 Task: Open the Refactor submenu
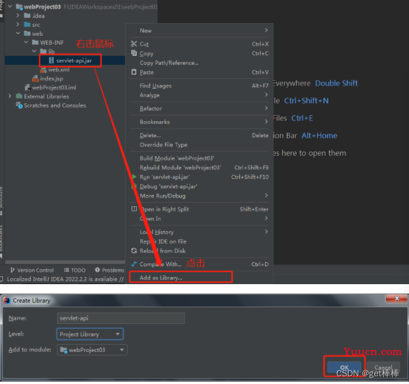pyautogui.click(x=199, y=108)
